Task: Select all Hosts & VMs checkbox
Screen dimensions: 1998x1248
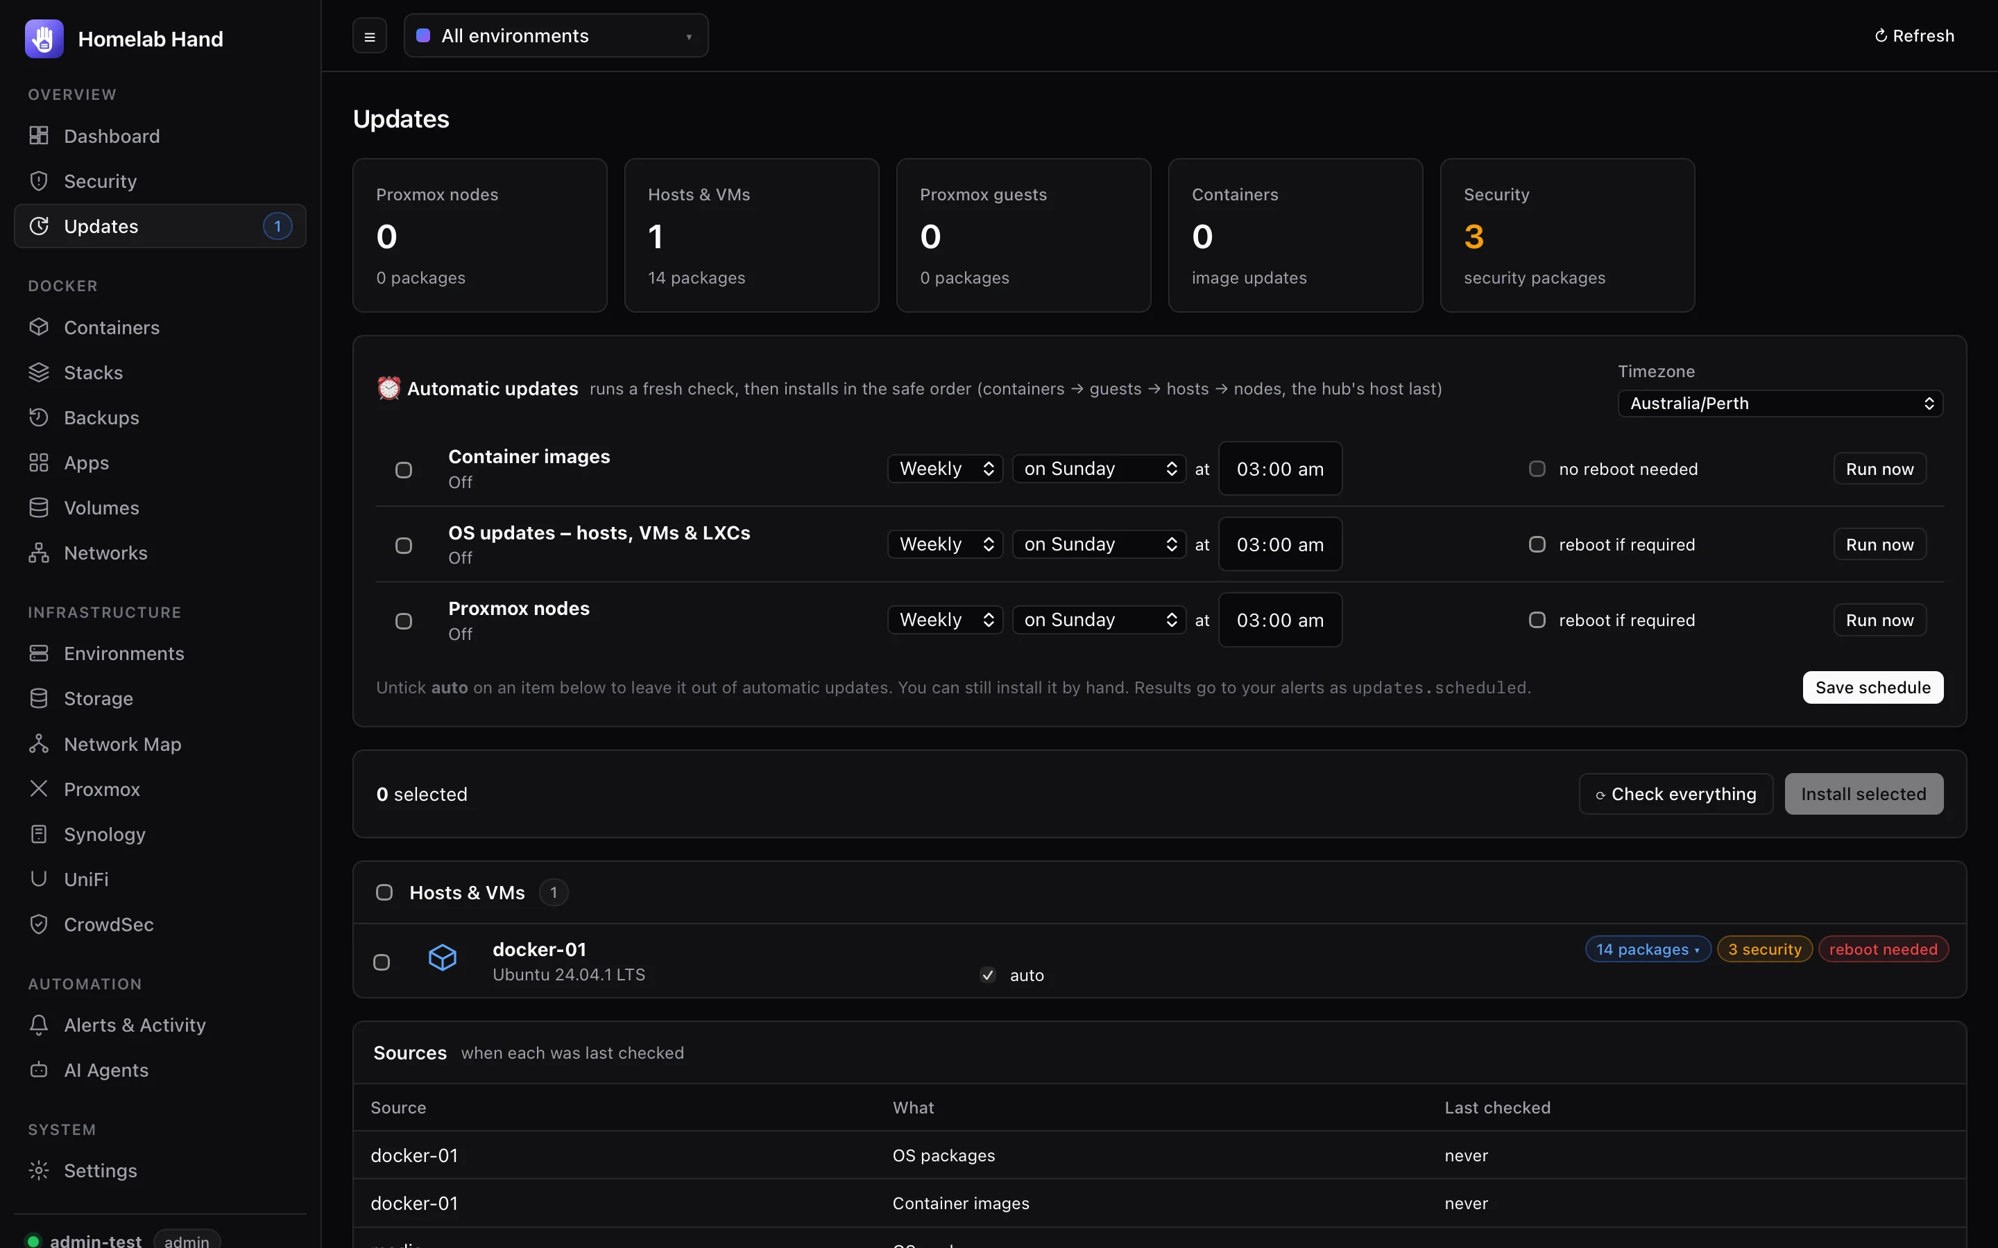Action: (x=384, y=892)
